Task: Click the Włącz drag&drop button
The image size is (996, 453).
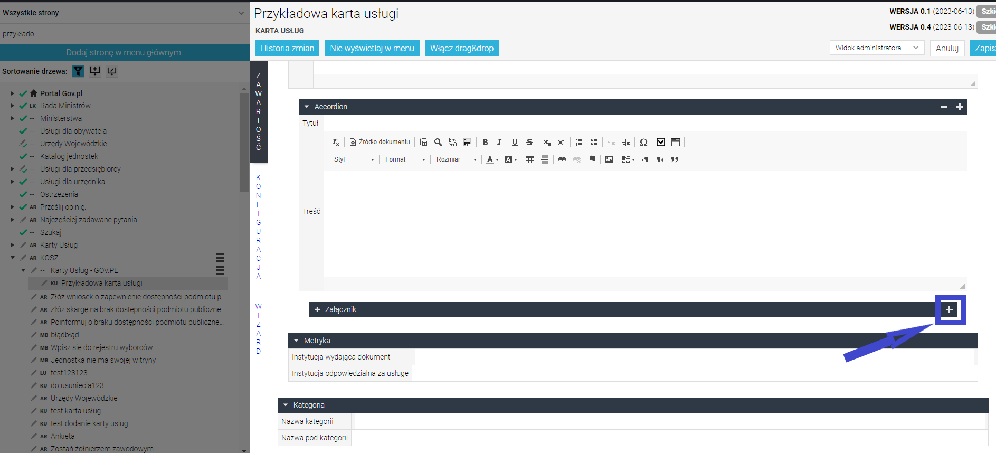Action: click(462, 48)
